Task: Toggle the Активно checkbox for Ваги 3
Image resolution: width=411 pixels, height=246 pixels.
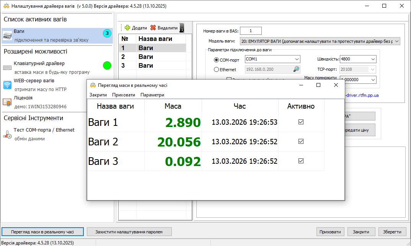Action: (301, 161)
